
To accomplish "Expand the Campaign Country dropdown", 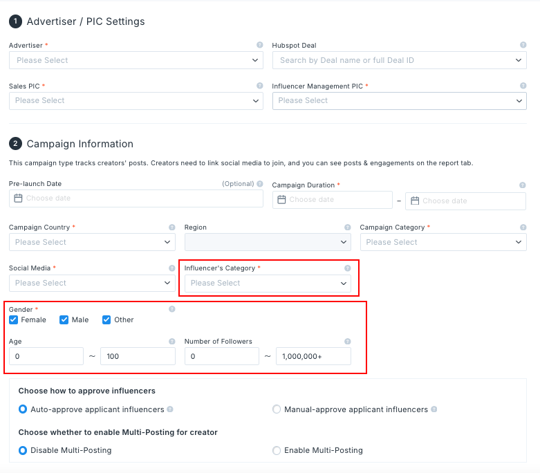I will 92,242.
